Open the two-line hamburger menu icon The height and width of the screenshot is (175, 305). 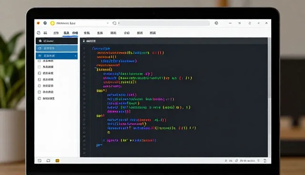pos(239,23)
